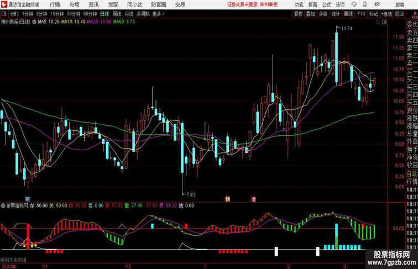Click the 复权 button

(x=299, y=14)
